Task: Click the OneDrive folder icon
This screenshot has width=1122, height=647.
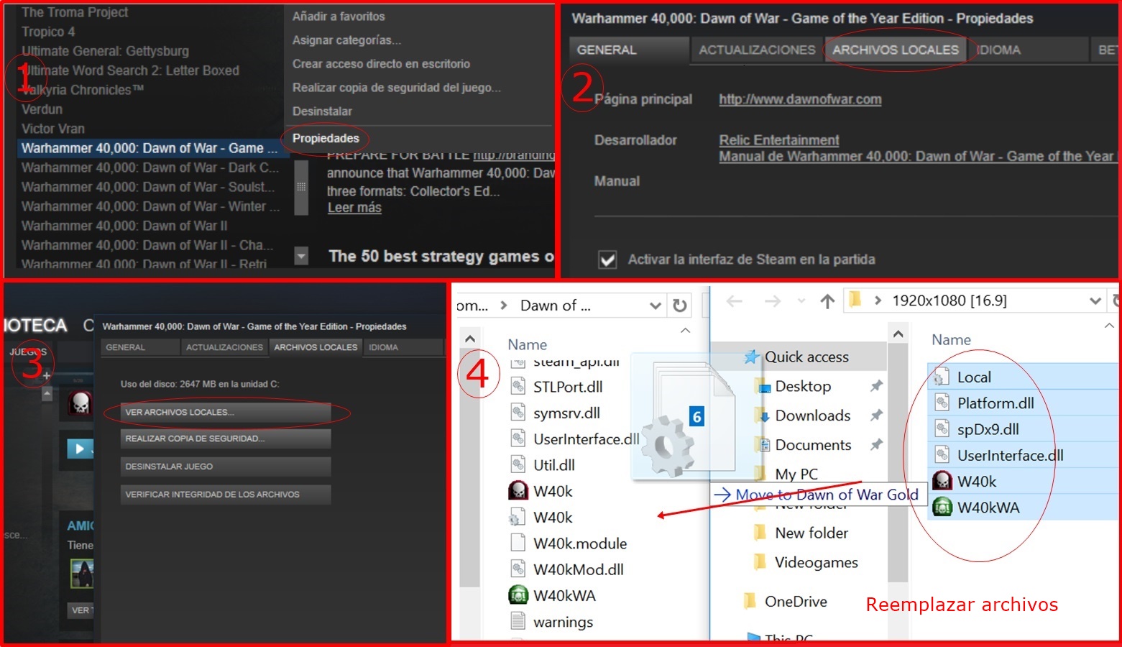Action: [751, 601]
